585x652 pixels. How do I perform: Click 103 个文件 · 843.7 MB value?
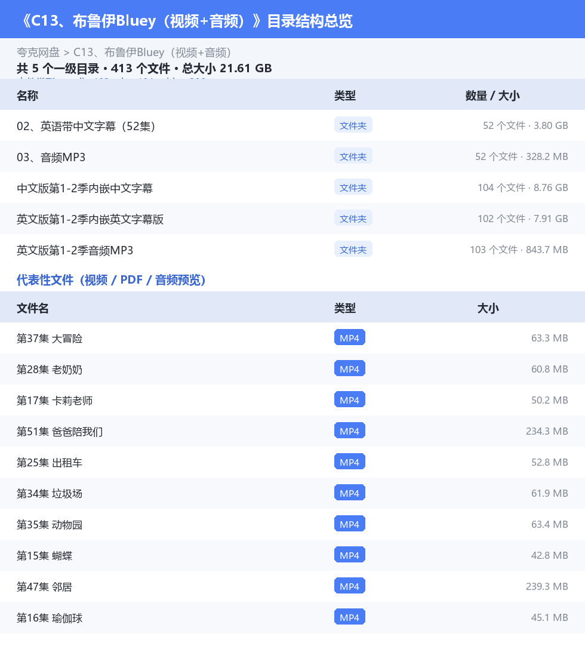[519, 250]
